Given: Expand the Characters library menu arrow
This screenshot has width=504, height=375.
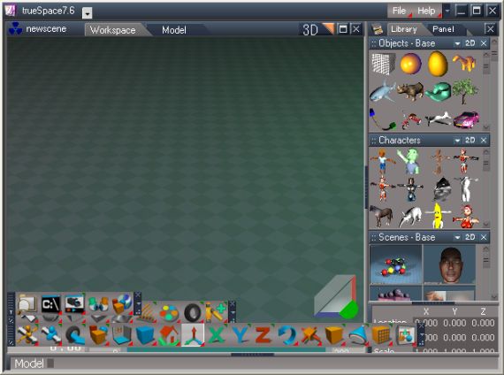Looking at the screenshot, I should pos(457,141).
